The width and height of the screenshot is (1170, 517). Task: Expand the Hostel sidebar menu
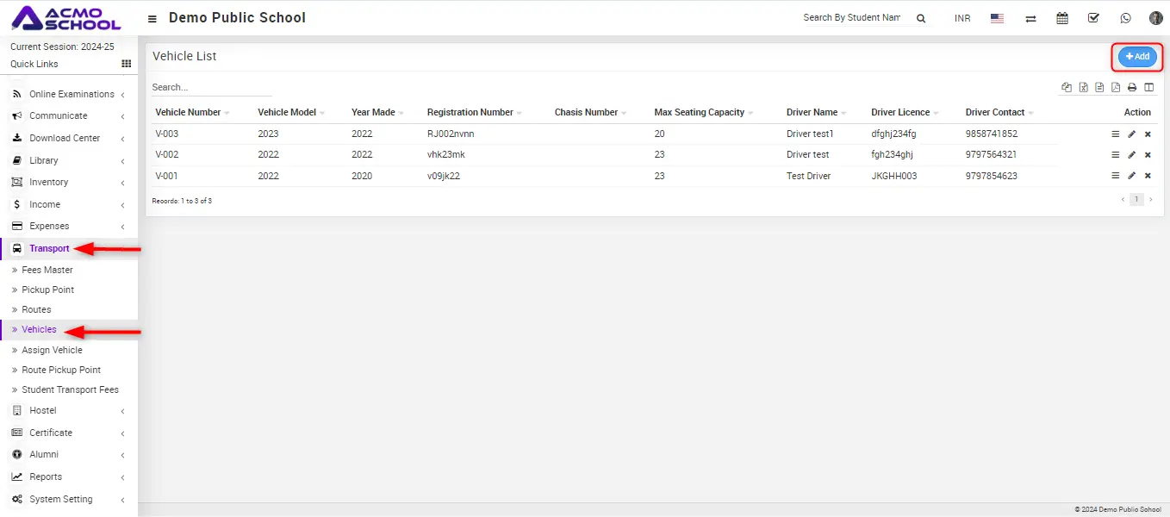point(43,411)
